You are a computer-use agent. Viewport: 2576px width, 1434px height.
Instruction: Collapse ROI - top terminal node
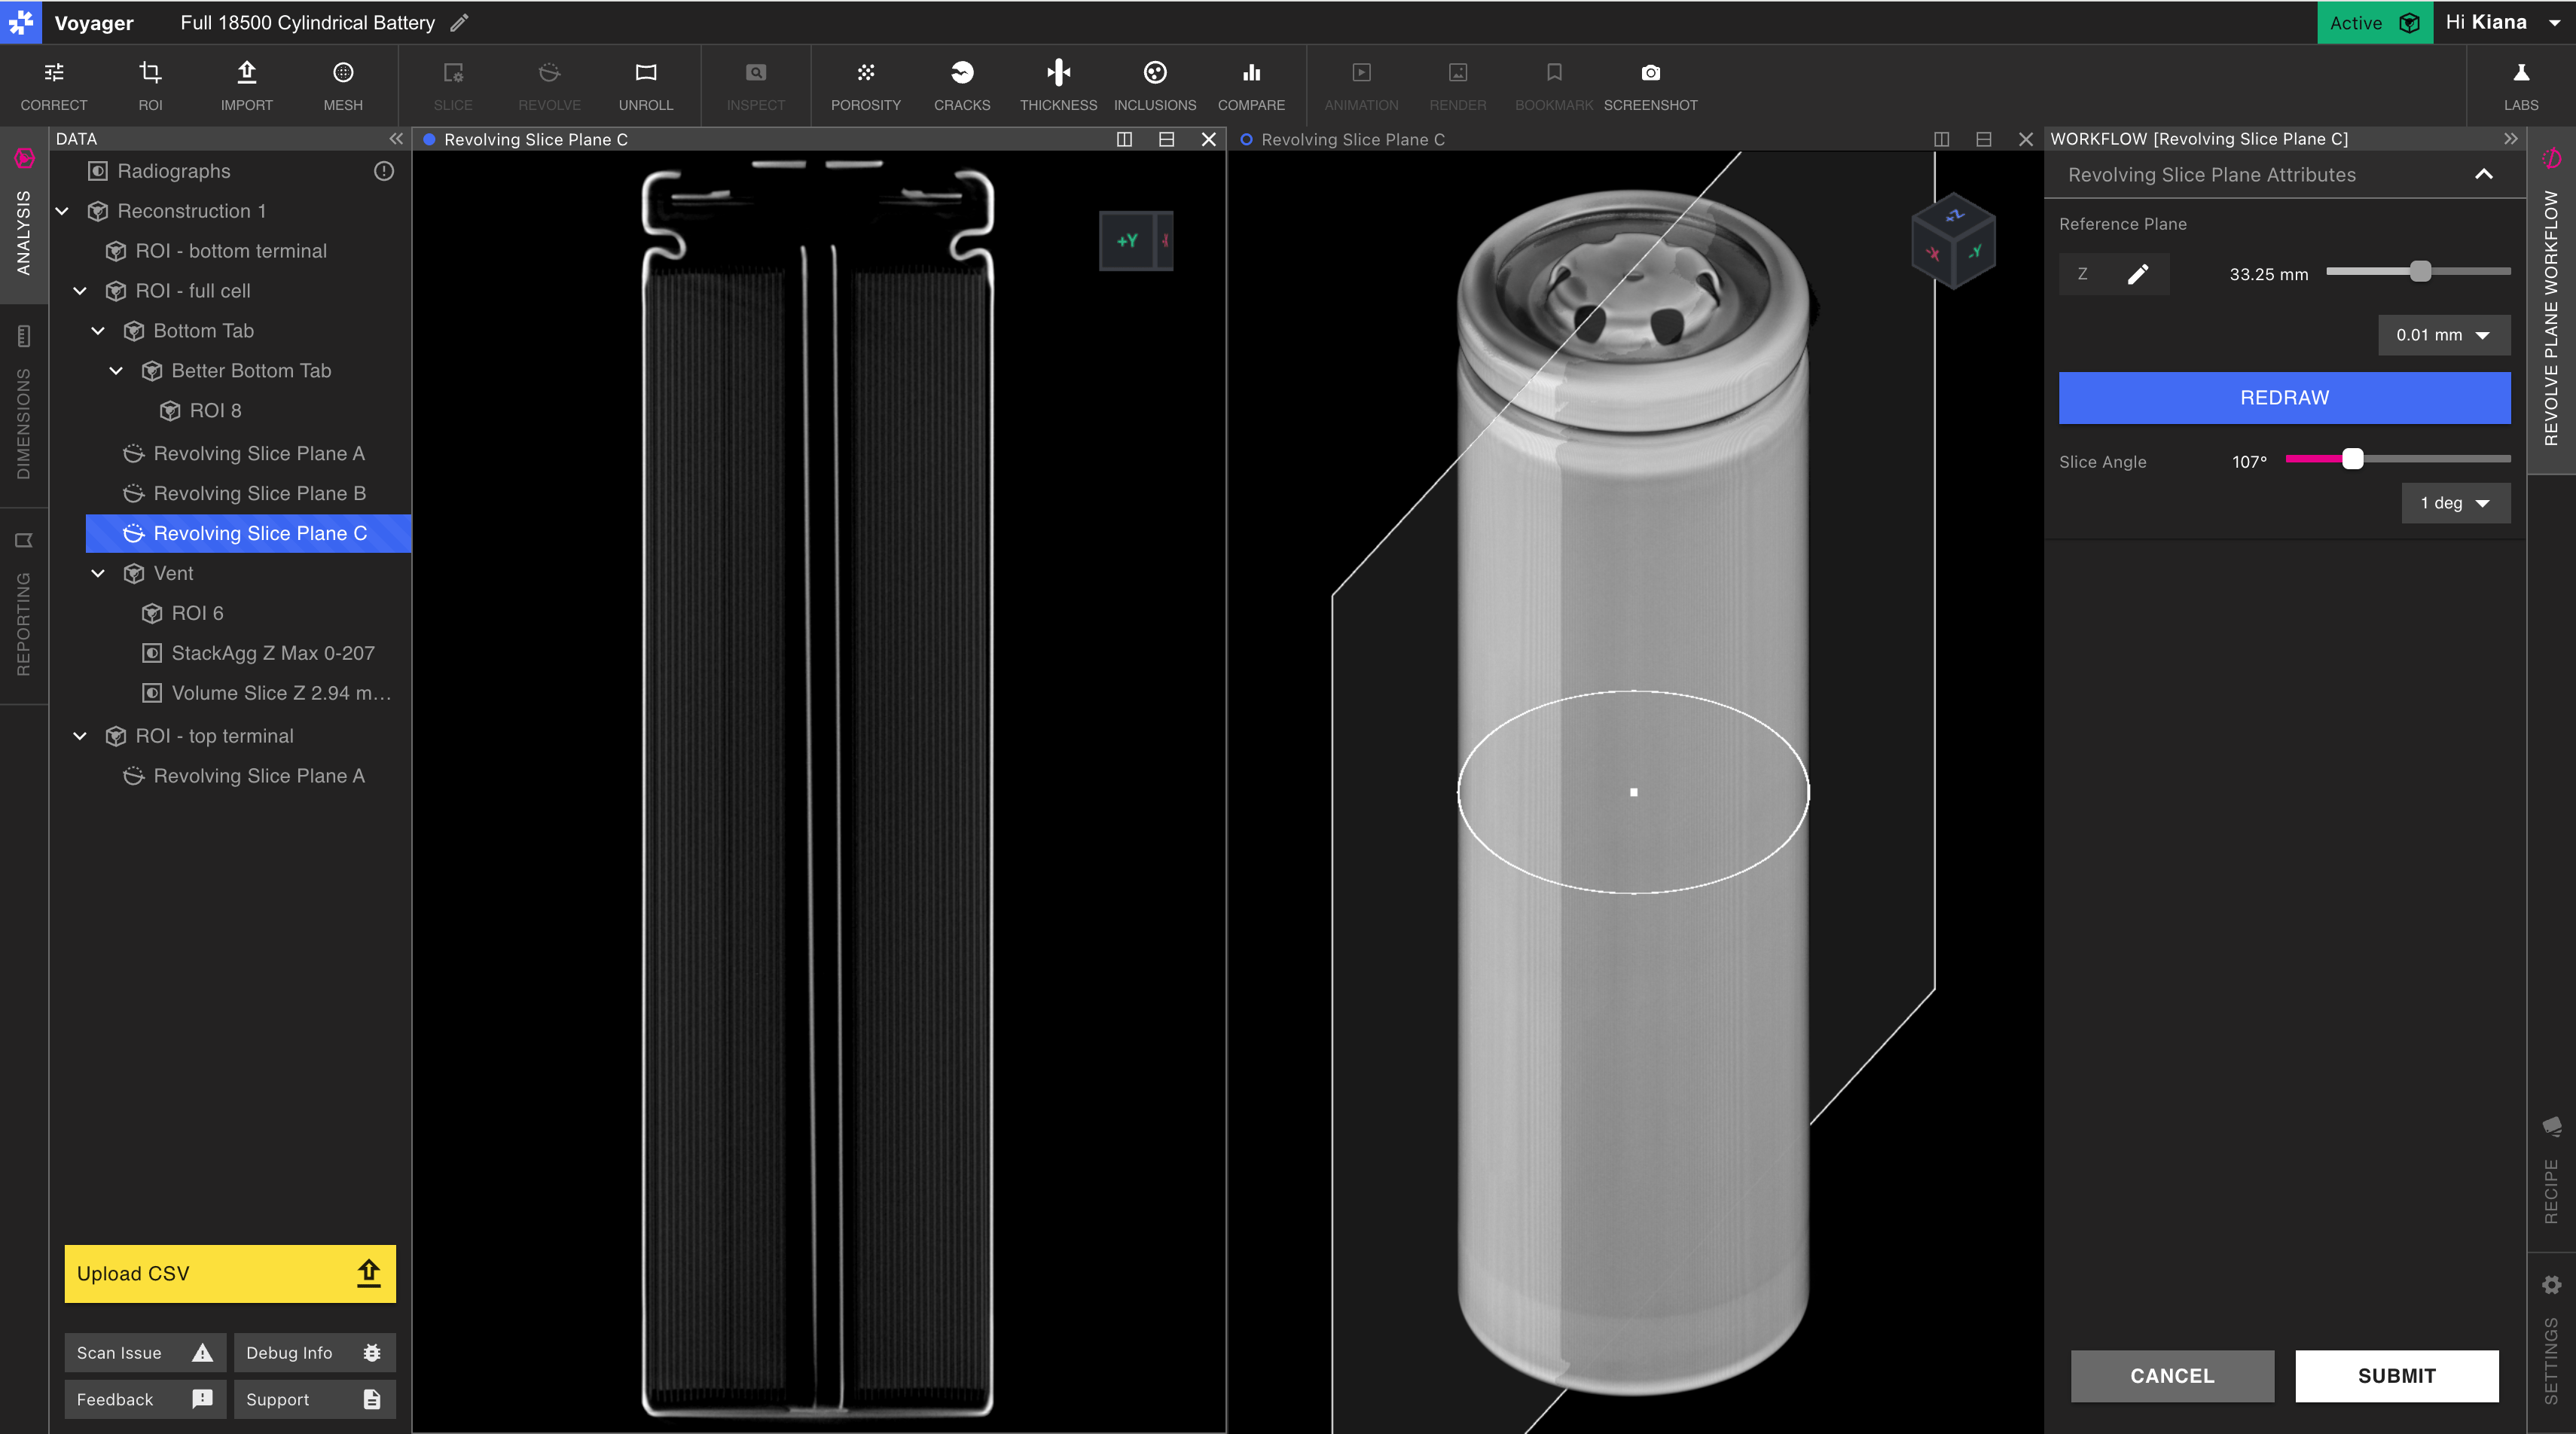[x=80, y=736]
